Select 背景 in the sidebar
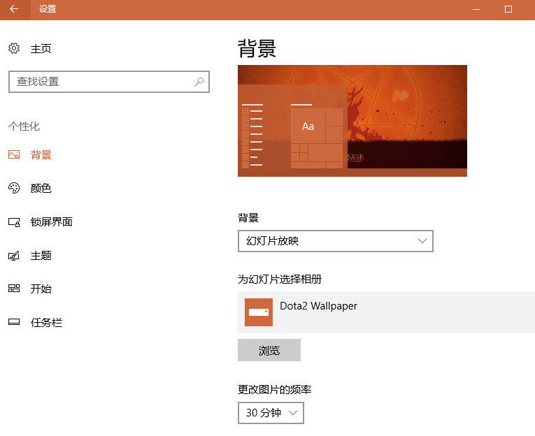Viewport: 535px width, 436px height. coord(41,154)
